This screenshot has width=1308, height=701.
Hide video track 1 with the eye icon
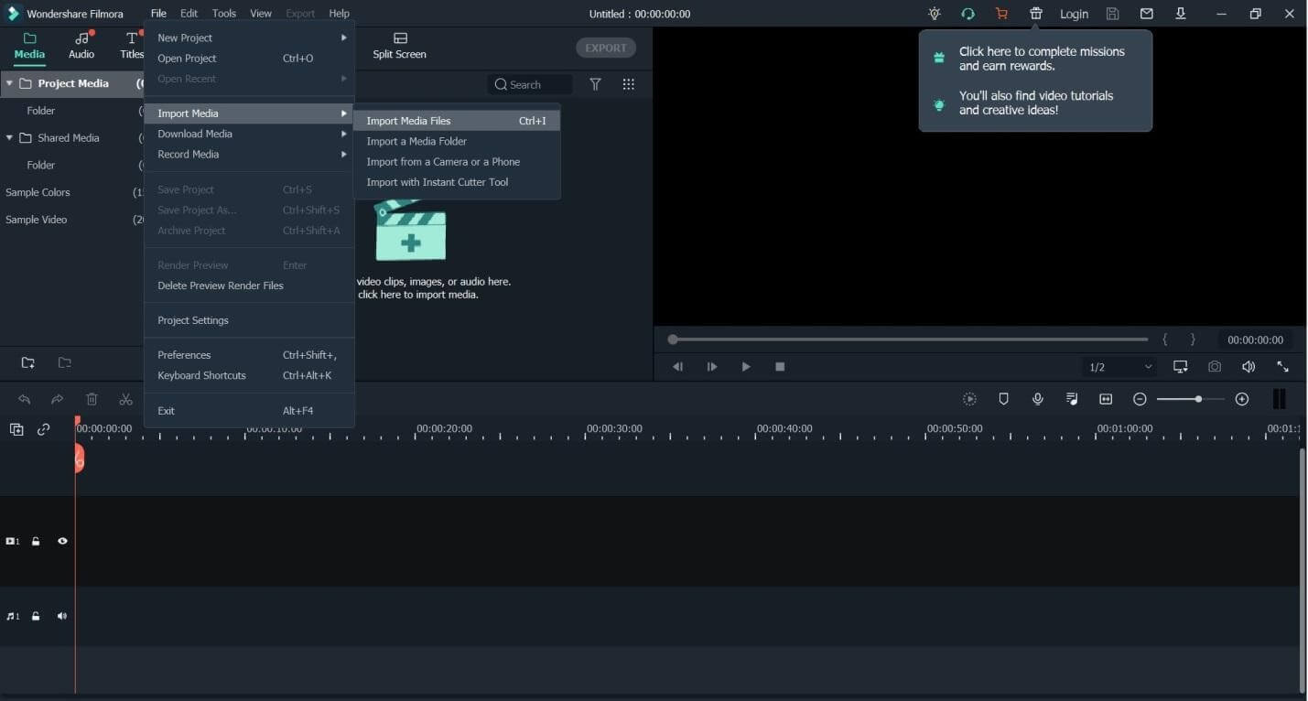click(62, 542)
